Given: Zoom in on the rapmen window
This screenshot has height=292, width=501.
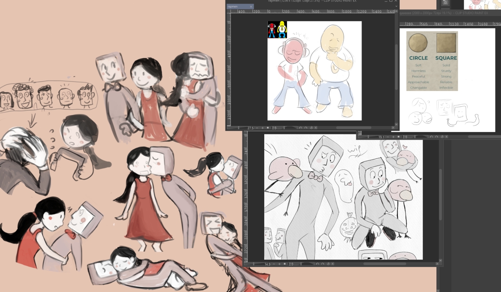Looking at the screenshot, I should pyautogui.click(x=262, y=128).
